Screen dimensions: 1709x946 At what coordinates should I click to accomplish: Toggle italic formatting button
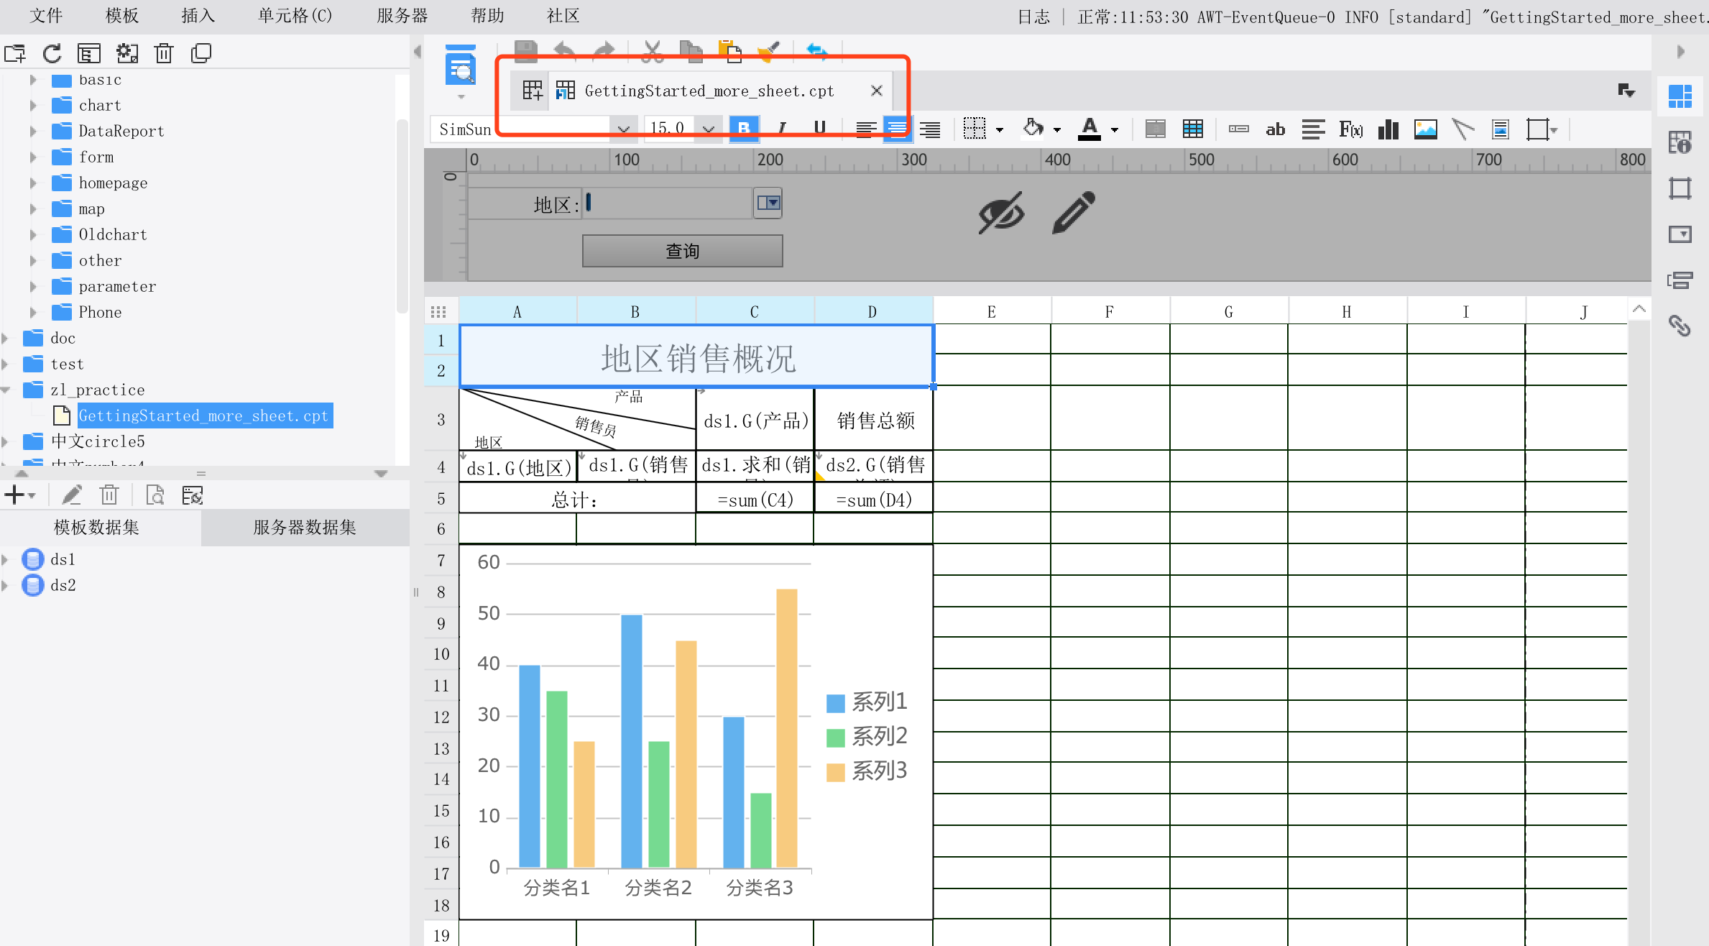(782, 129)
